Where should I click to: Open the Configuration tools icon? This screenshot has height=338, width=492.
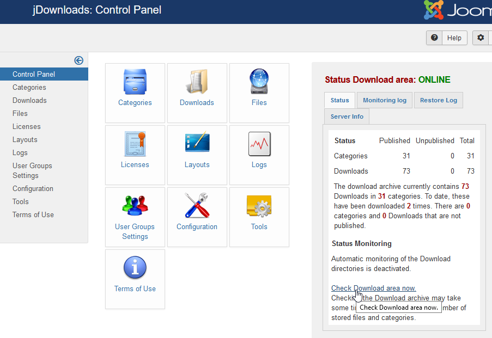[x=197, y=205]
